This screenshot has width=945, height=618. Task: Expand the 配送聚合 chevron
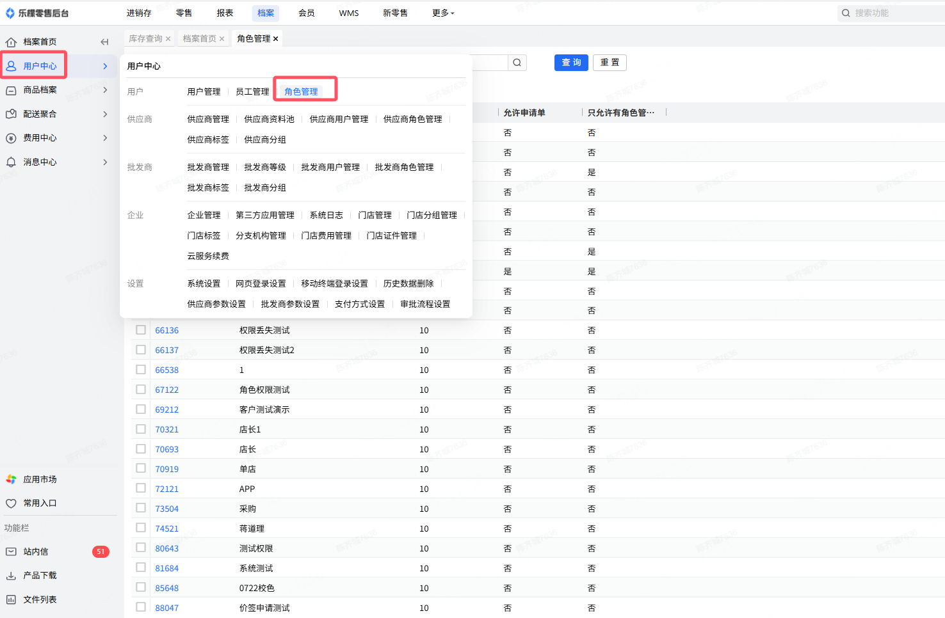point(105,114)
